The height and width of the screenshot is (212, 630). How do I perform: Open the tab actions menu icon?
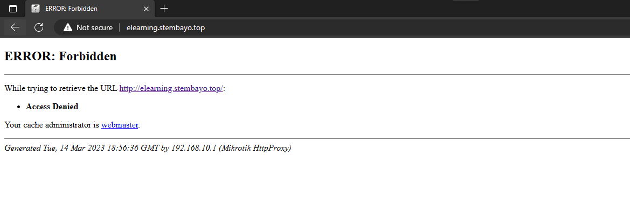click(13, 9)
